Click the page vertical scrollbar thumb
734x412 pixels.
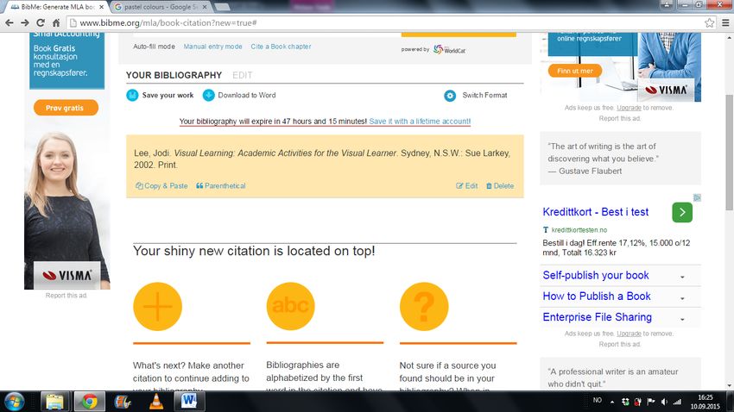(x=730, y=152)
